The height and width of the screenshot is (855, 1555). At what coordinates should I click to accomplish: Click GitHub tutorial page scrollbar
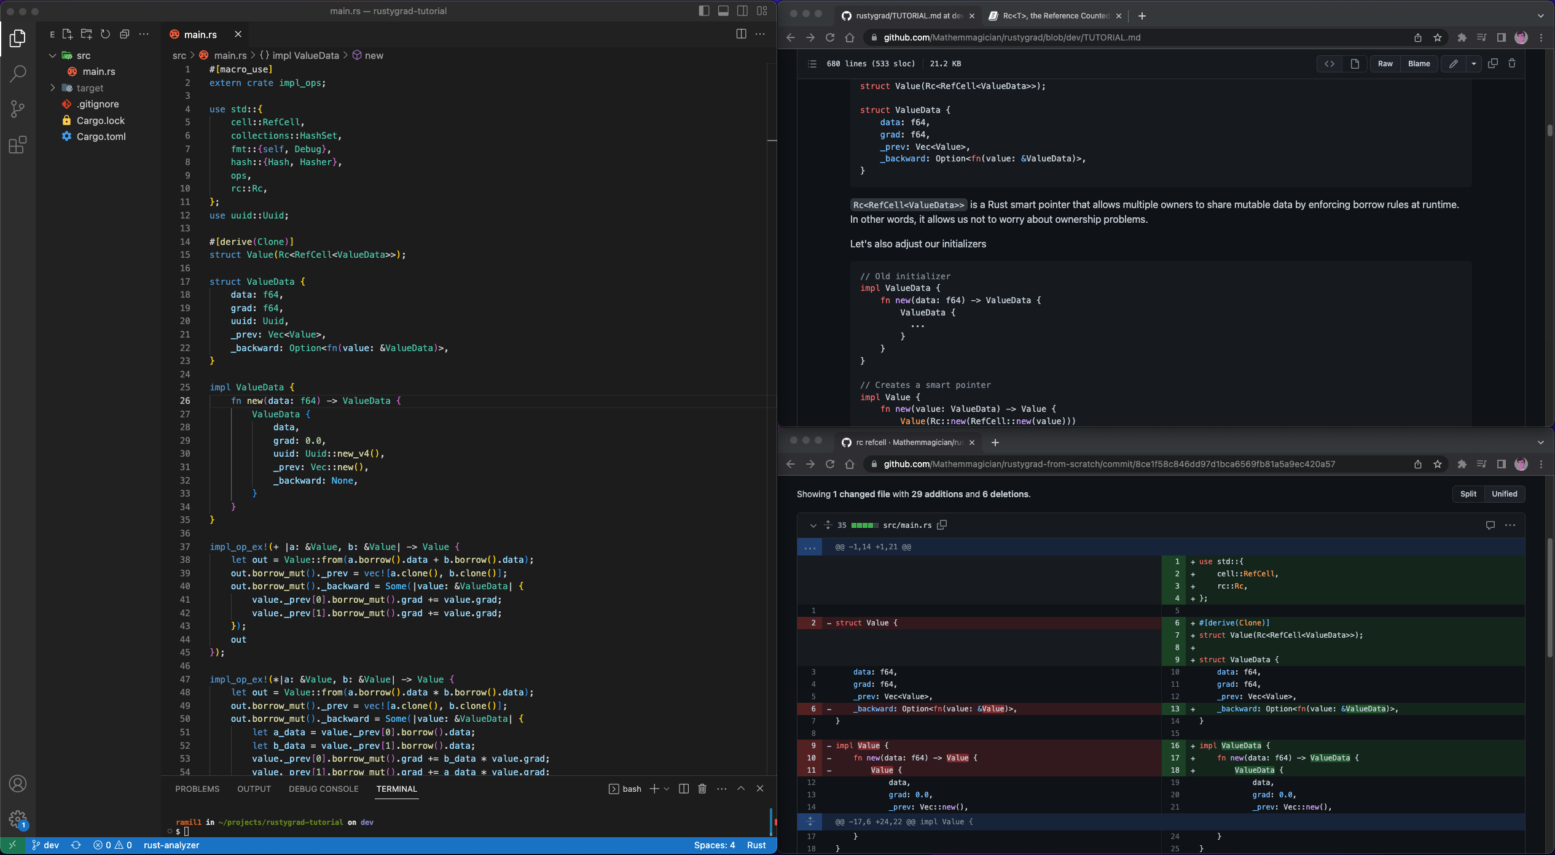[1549, 130]
